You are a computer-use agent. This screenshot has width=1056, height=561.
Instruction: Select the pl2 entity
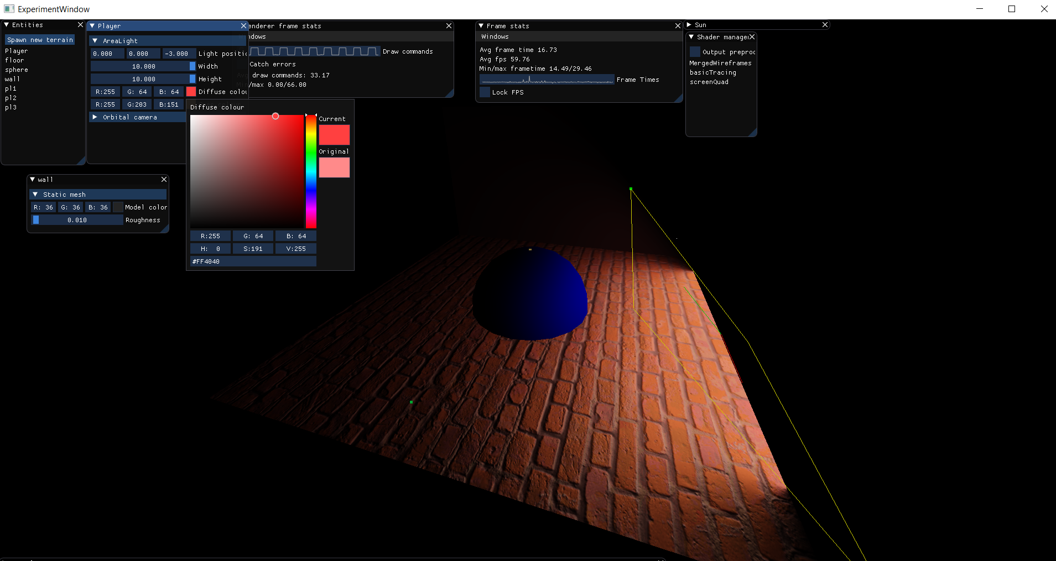11,98
